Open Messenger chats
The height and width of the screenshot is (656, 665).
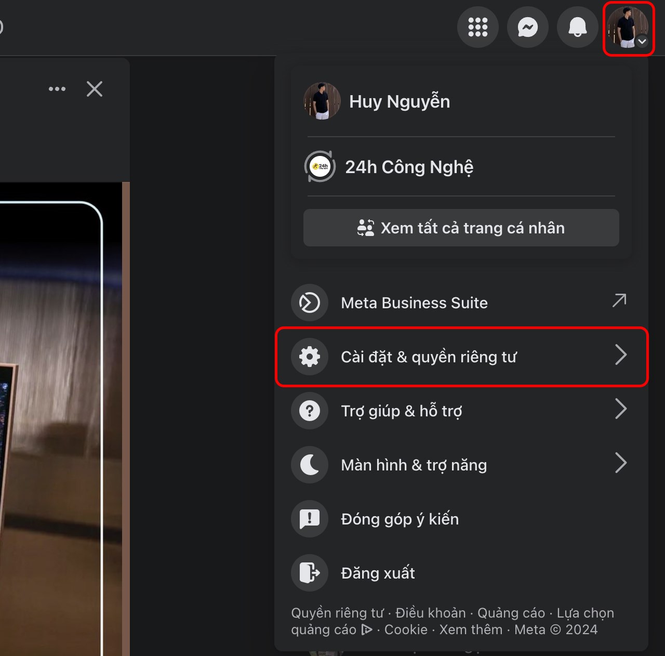[527, 27]
